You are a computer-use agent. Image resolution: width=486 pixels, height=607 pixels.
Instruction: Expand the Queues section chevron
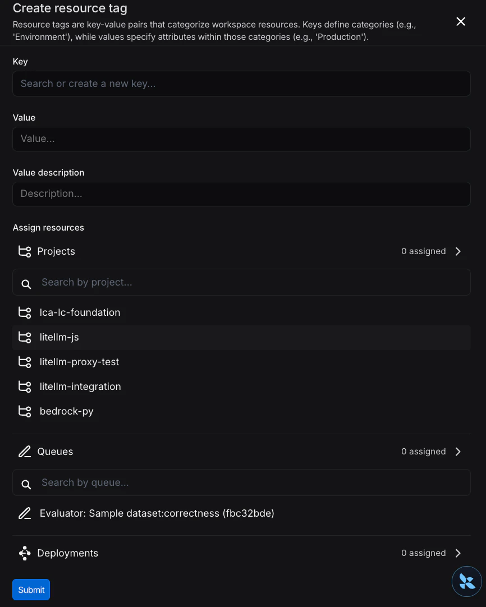point(458,452)
